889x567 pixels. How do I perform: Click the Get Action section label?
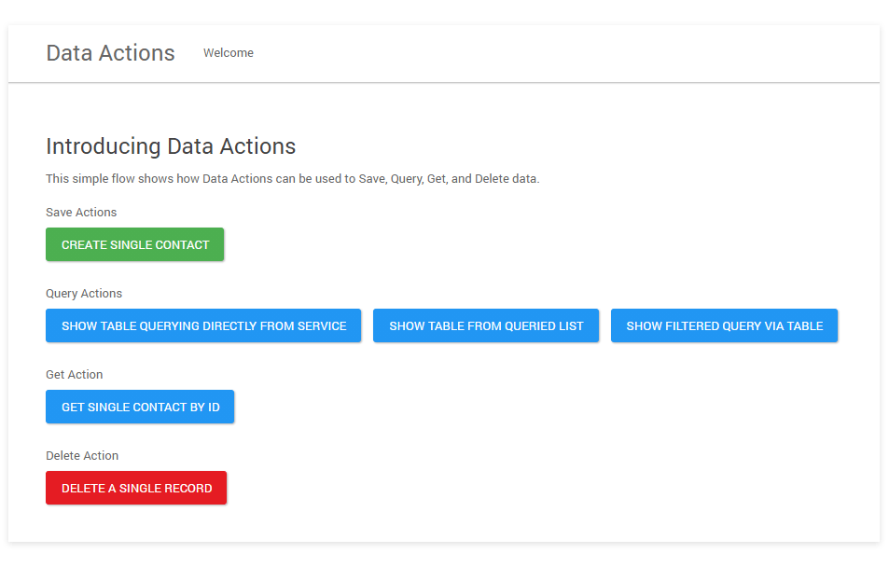(74, 374)
